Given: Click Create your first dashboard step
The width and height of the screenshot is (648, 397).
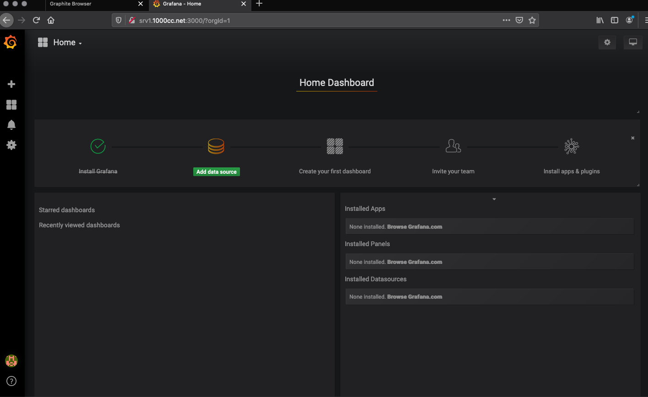Looking at the screenshot, I should pos(335,171).
